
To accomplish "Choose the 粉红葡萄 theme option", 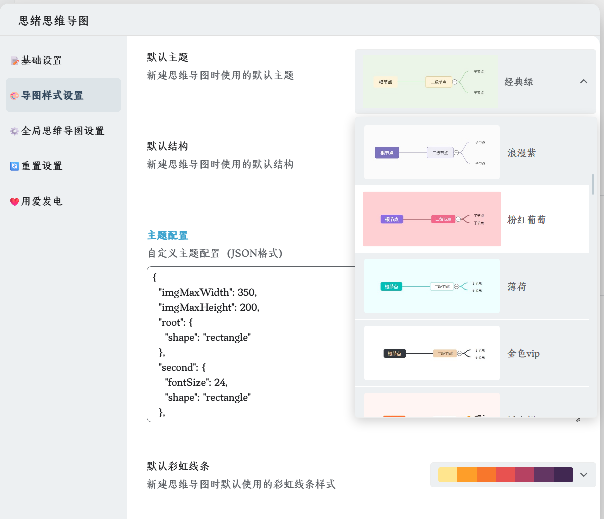I will (526, 220).
